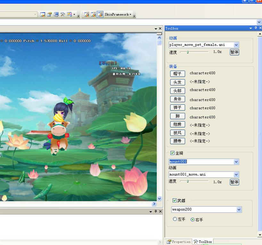Viewport: 262px width, 245px height.
Task: Open the hammer and wrench tools icon
Action: (x=63, y=14)
